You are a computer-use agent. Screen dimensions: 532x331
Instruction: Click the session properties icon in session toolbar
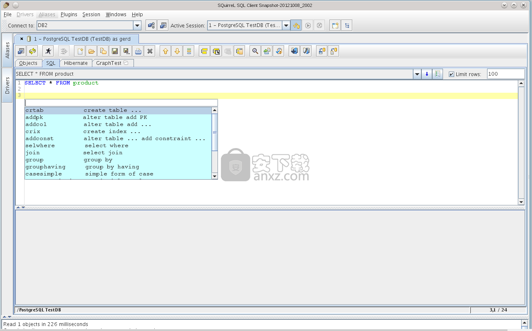[x=21, y=51]
